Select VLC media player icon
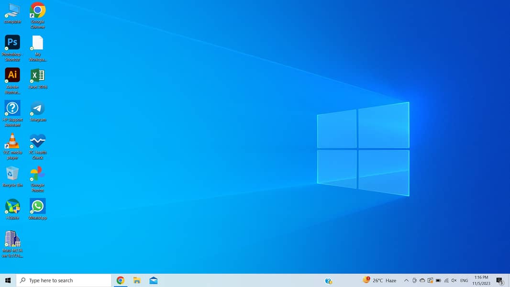Viewport: 510px width, 287px height. (12, 141)
